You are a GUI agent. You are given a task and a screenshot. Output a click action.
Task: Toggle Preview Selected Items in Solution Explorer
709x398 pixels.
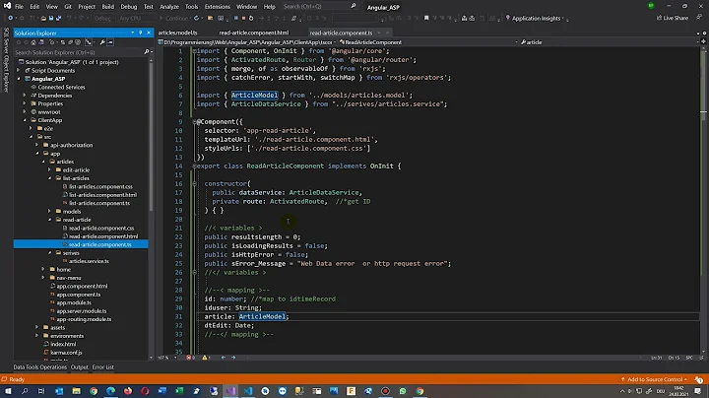click(x=110, y=42)
